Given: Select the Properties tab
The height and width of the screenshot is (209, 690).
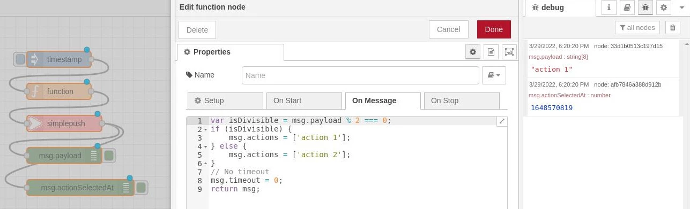Looking at the screenshot, I should click(x=231, y=52).
